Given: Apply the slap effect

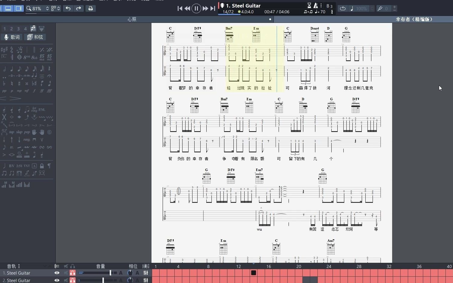Looking at the screenshot, I should (x=19, y=132).
